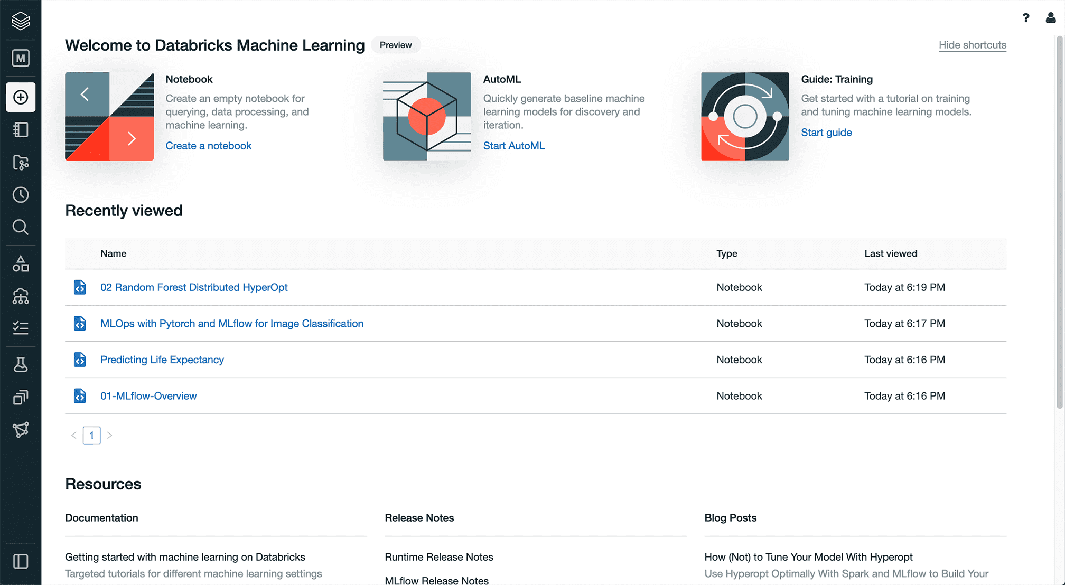Open the Machine Learning persona switcher
Image resolution: width=1065 pixels, height=585 pixels.
(x=21, y=58)
